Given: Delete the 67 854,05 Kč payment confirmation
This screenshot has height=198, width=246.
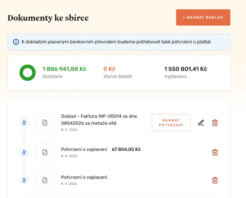Looking at the screenshot, I should coord(215,153).
